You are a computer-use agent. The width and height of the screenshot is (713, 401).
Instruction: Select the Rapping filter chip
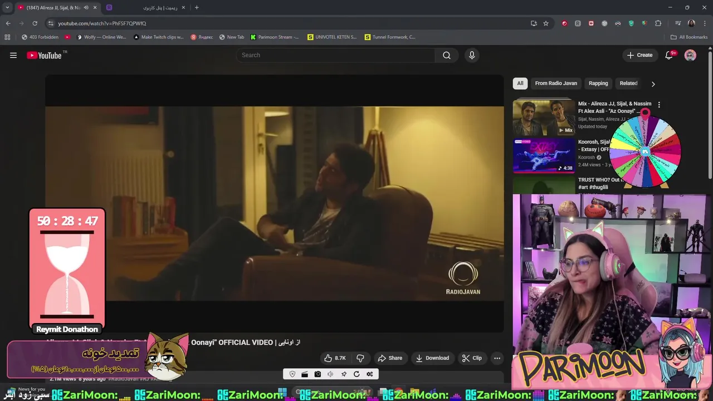[x=598, y=83]
